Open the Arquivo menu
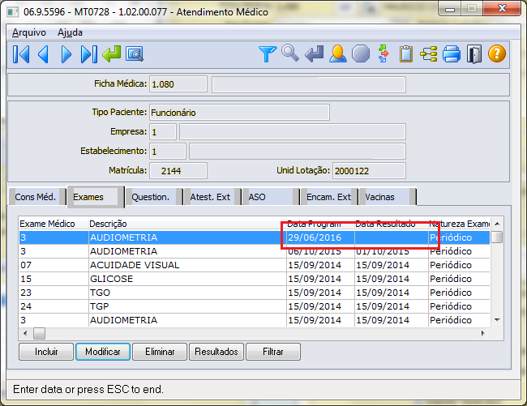 29,32
